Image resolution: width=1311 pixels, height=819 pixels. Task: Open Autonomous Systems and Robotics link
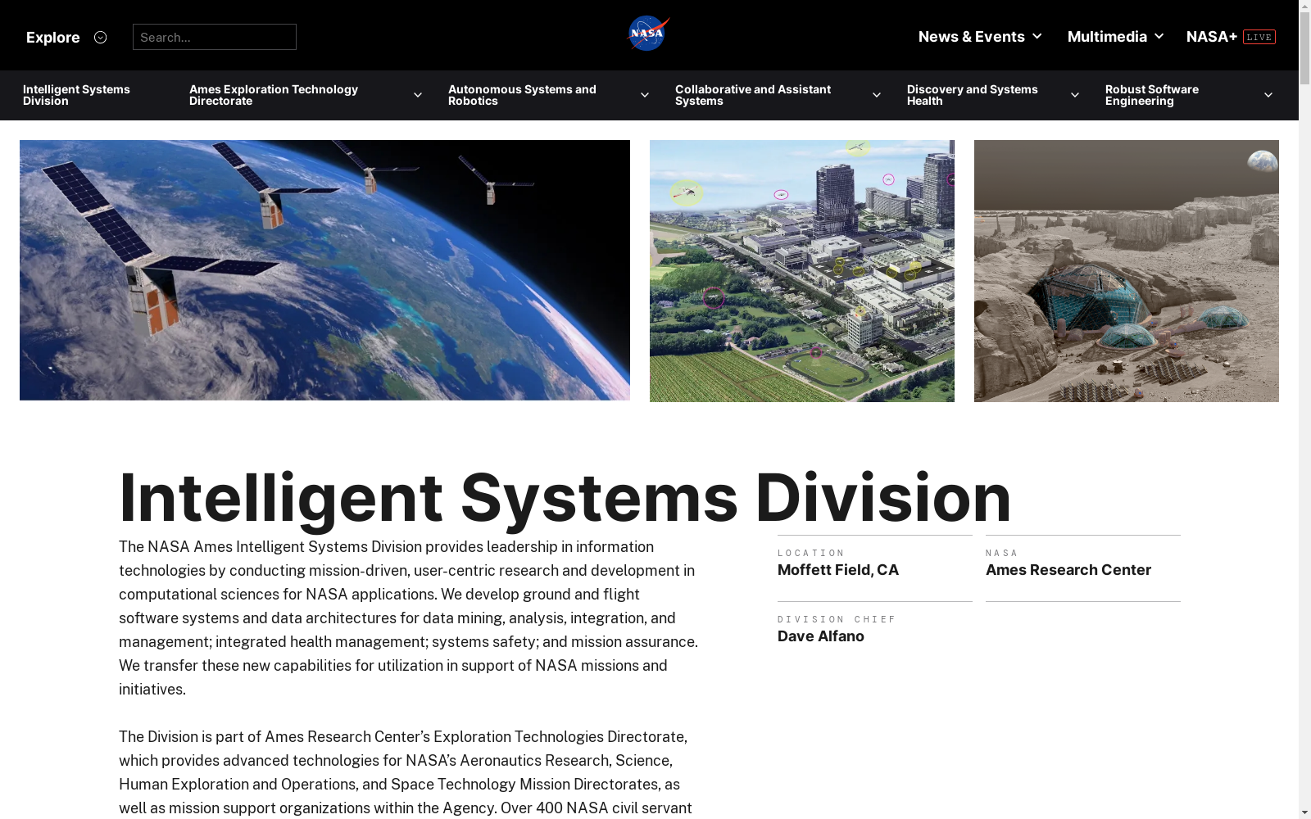pos(522,95)
